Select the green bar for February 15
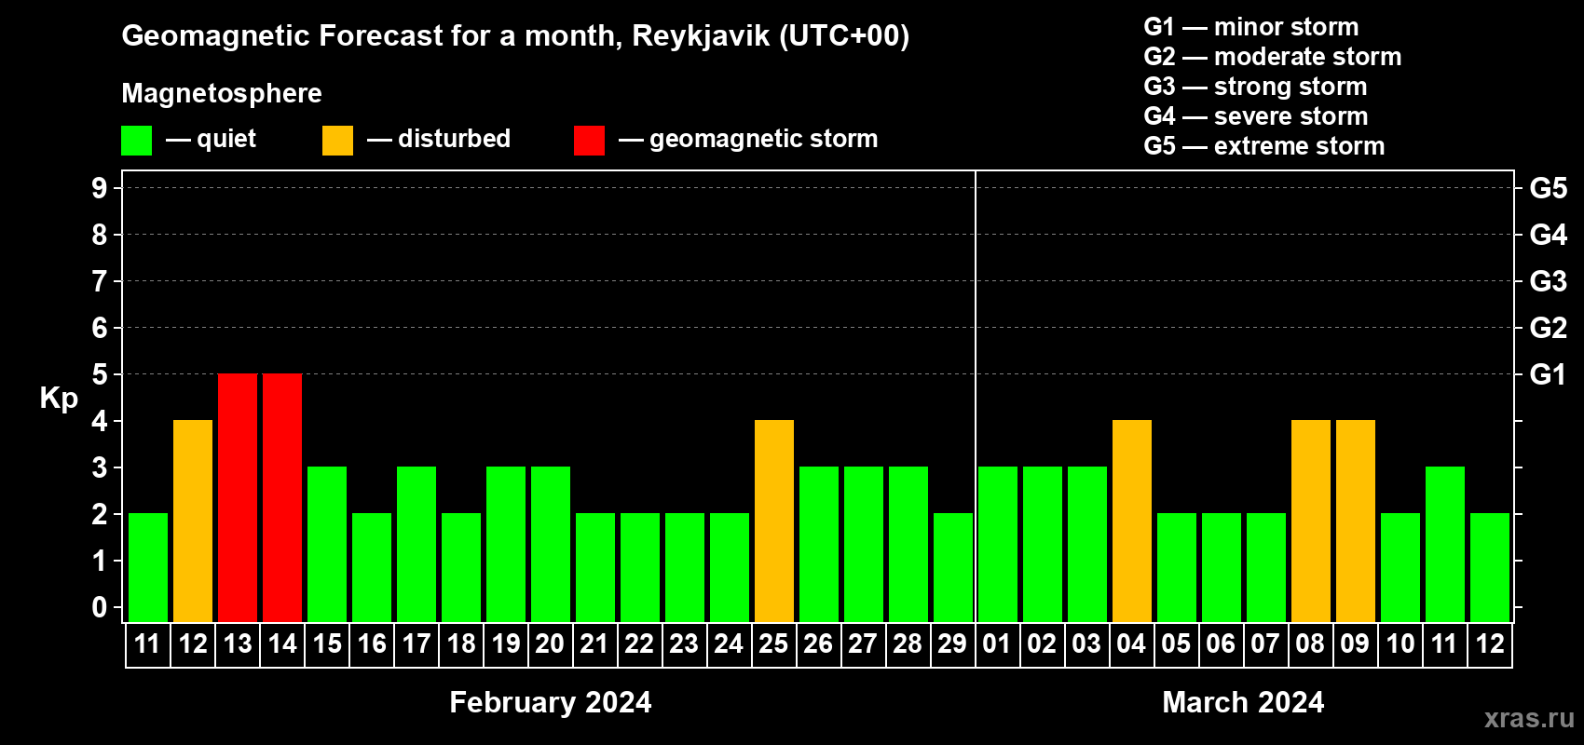1584x745 pixels. pos(327,544)
